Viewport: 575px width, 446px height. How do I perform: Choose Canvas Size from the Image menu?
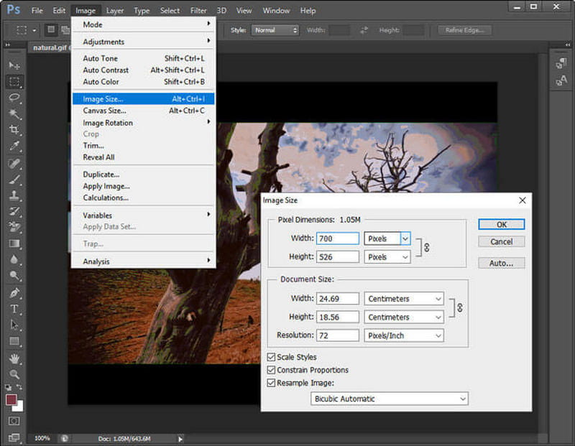105,111
